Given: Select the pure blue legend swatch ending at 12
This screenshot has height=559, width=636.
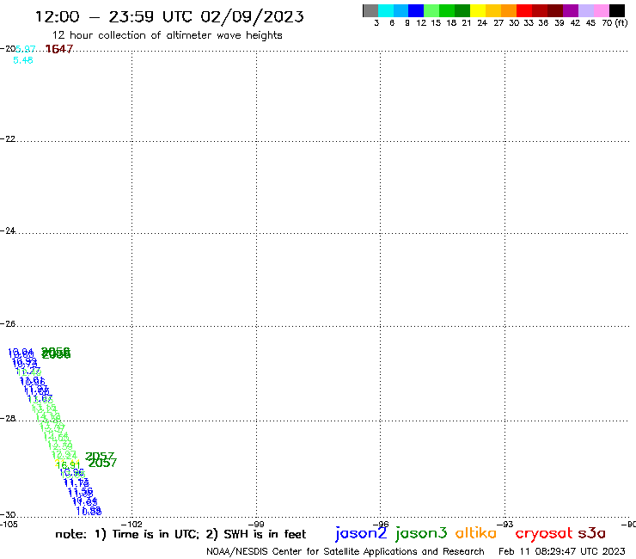Looking at the screenshot, I should click(x=417, y=10).
